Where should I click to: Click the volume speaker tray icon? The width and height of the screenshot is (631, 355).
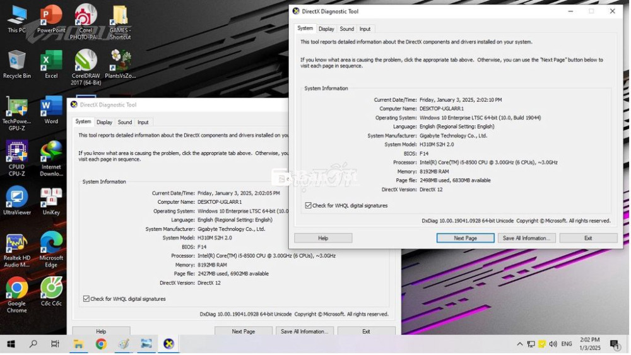(553, 344)
